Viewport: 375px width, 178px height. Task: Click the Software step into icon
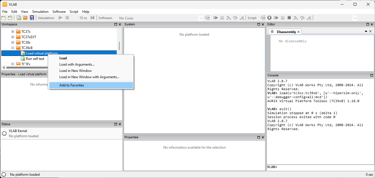(229, 18)
